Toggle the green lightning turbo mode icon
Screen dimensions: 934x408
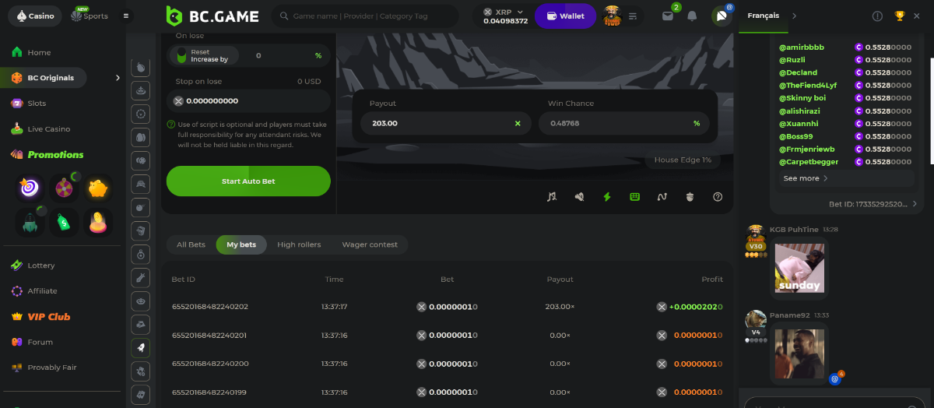point(607,197)
